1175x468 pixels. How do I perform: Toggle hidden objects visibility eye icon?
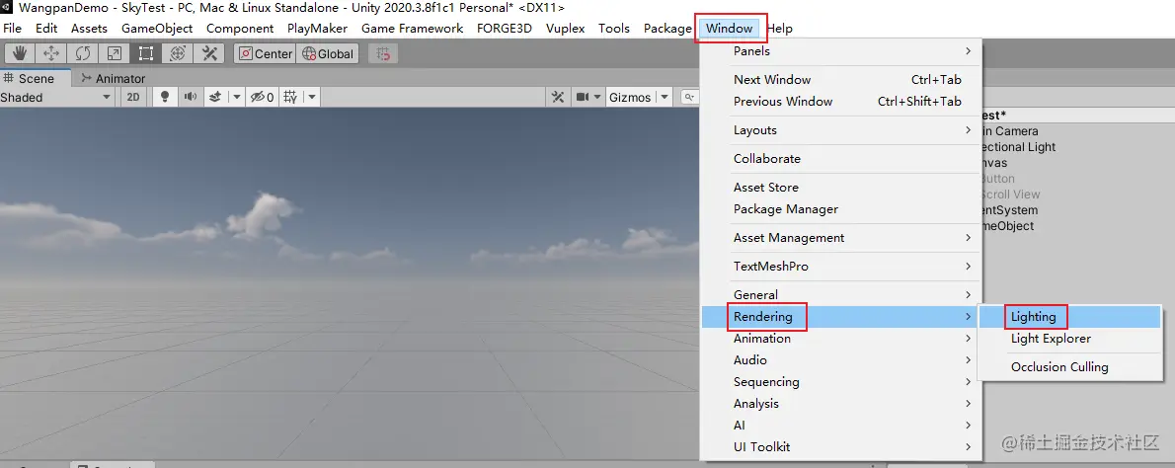262,98
